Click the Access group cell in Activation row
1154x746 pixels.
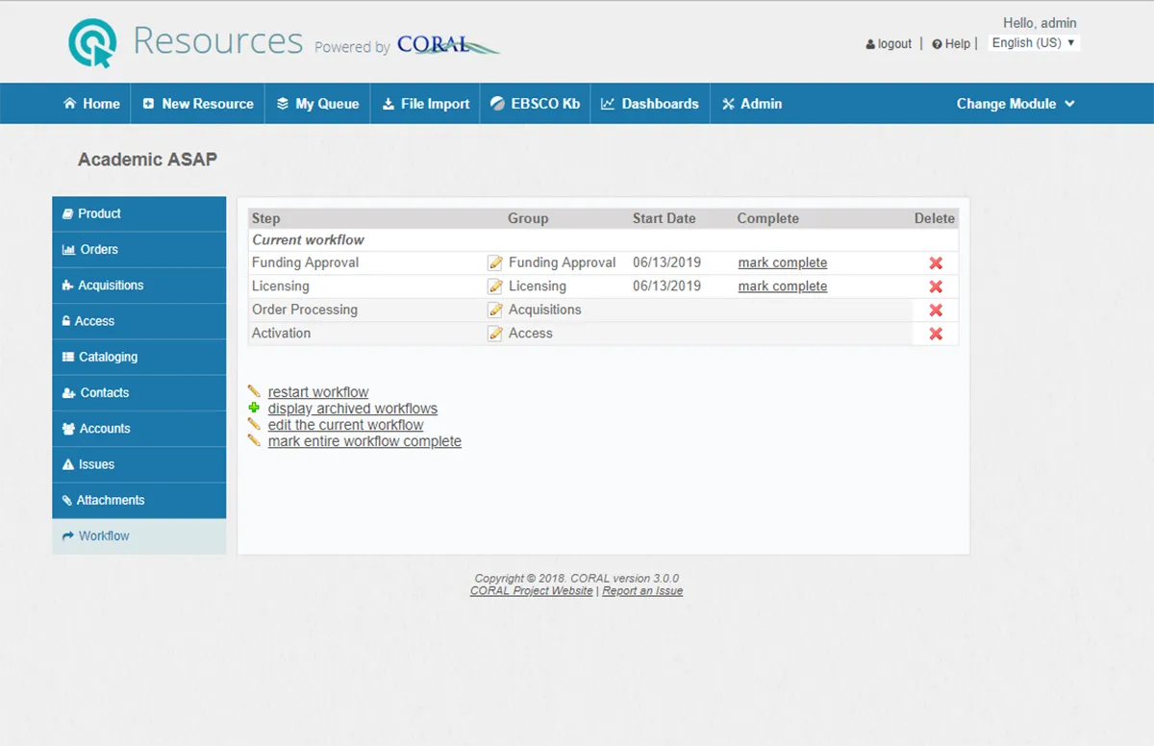click(531, 334)
